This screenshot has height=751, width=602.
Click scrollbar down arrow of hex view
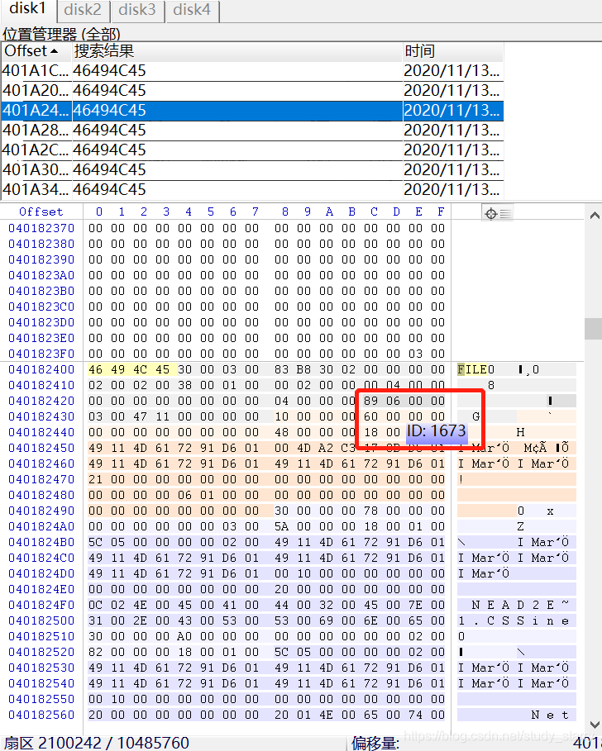point(595,725)
